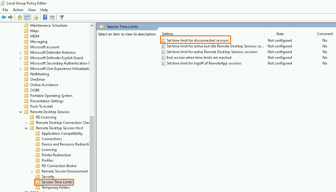Select Portable Operating System tree item

click(x=51, y=96)
